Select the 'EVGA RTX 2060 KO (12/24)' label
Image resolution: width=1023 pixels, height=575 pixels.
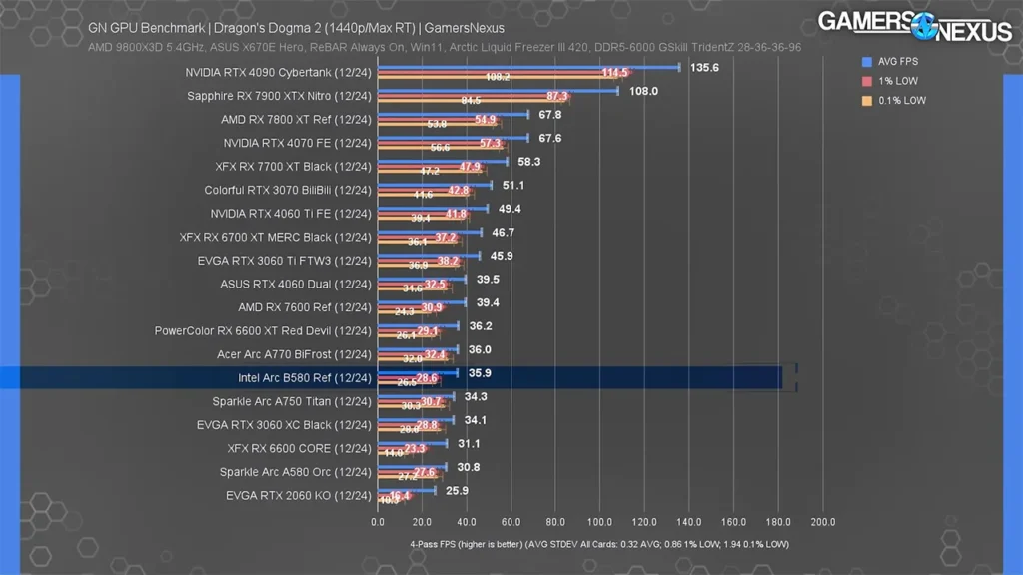pyautogui.click(x=299, y=495)
